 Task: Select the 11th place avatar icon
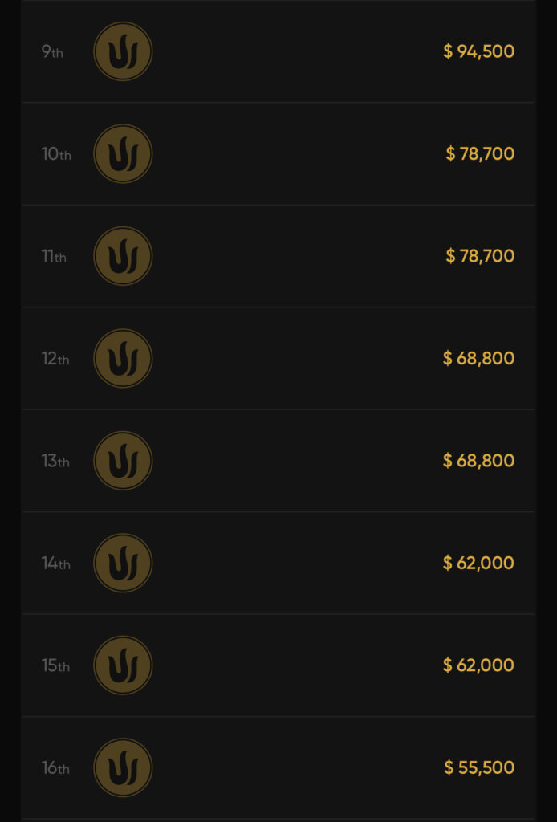coord(123,256)
